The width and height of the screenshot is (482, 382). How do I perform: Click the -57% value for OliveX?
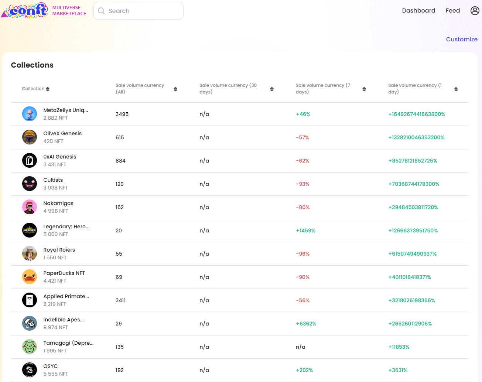point(302,137)
